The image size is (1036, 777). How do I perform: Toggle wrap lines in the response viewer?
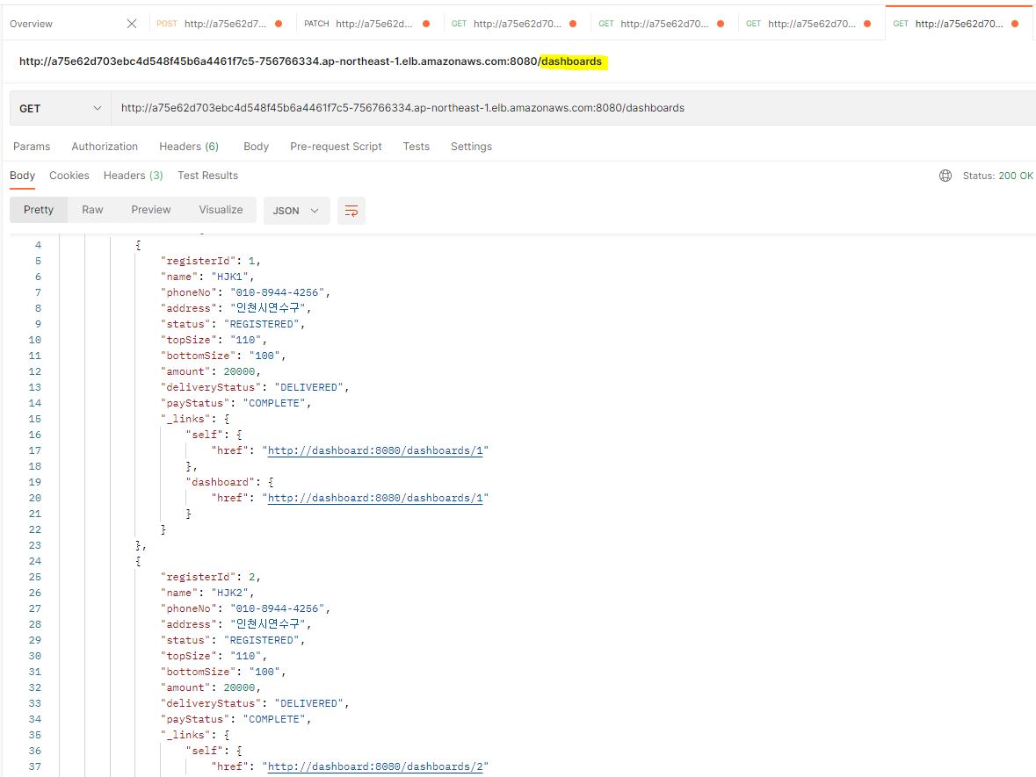point(351,210)
